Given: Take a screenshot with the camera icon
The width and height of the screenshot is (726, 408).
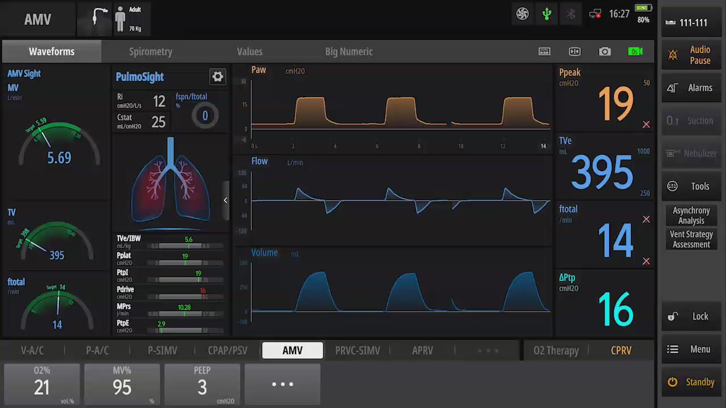Looking at the screenshot, I should click(x=605, y=52).
